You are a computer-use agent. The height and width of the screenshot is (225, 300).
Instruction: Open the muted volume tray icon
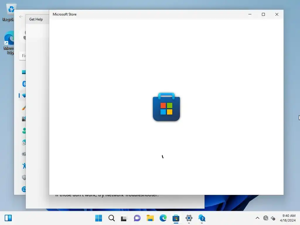click(x=273, y=218)
